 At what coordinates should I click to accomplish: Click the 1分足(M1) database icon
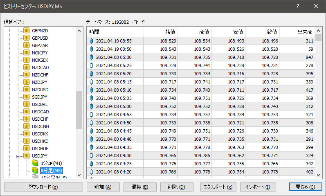tap(35, 163)
